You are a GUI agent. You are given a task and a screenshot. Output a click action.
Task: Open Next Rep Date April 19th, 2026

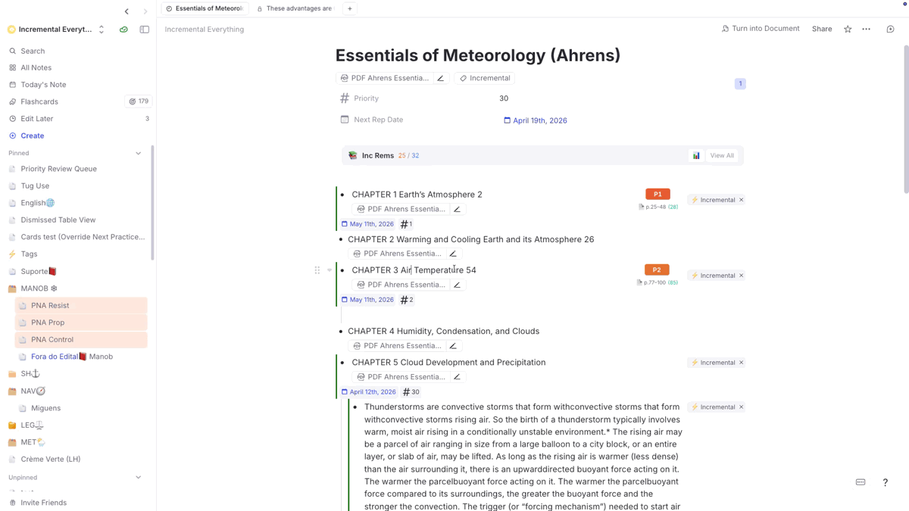coord(536,120)
